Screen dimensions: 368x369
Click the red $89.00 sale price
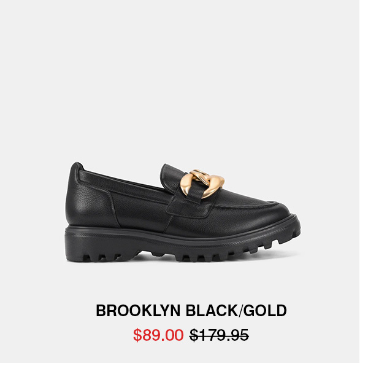coord(158,335)
